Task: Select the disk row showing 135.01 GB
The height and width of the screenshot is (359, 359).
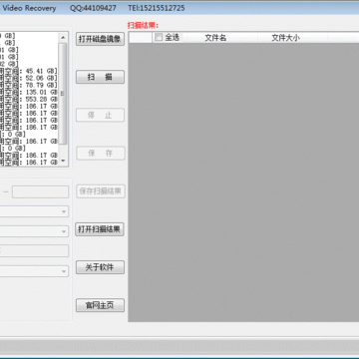Action: pos(29,92)
